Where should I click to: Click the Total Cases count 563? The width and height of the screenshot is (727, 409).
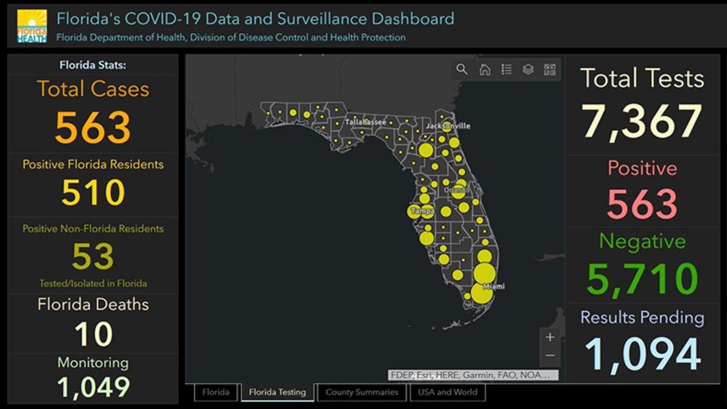(x=93, y=128)
